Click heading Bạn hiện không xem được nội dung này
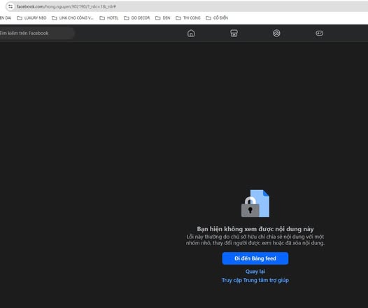This screenshot has width=368, height=308. point(255,229)
